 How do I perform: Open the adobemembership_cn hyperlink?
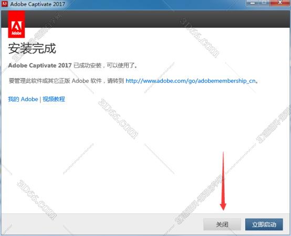pos(191,81)
